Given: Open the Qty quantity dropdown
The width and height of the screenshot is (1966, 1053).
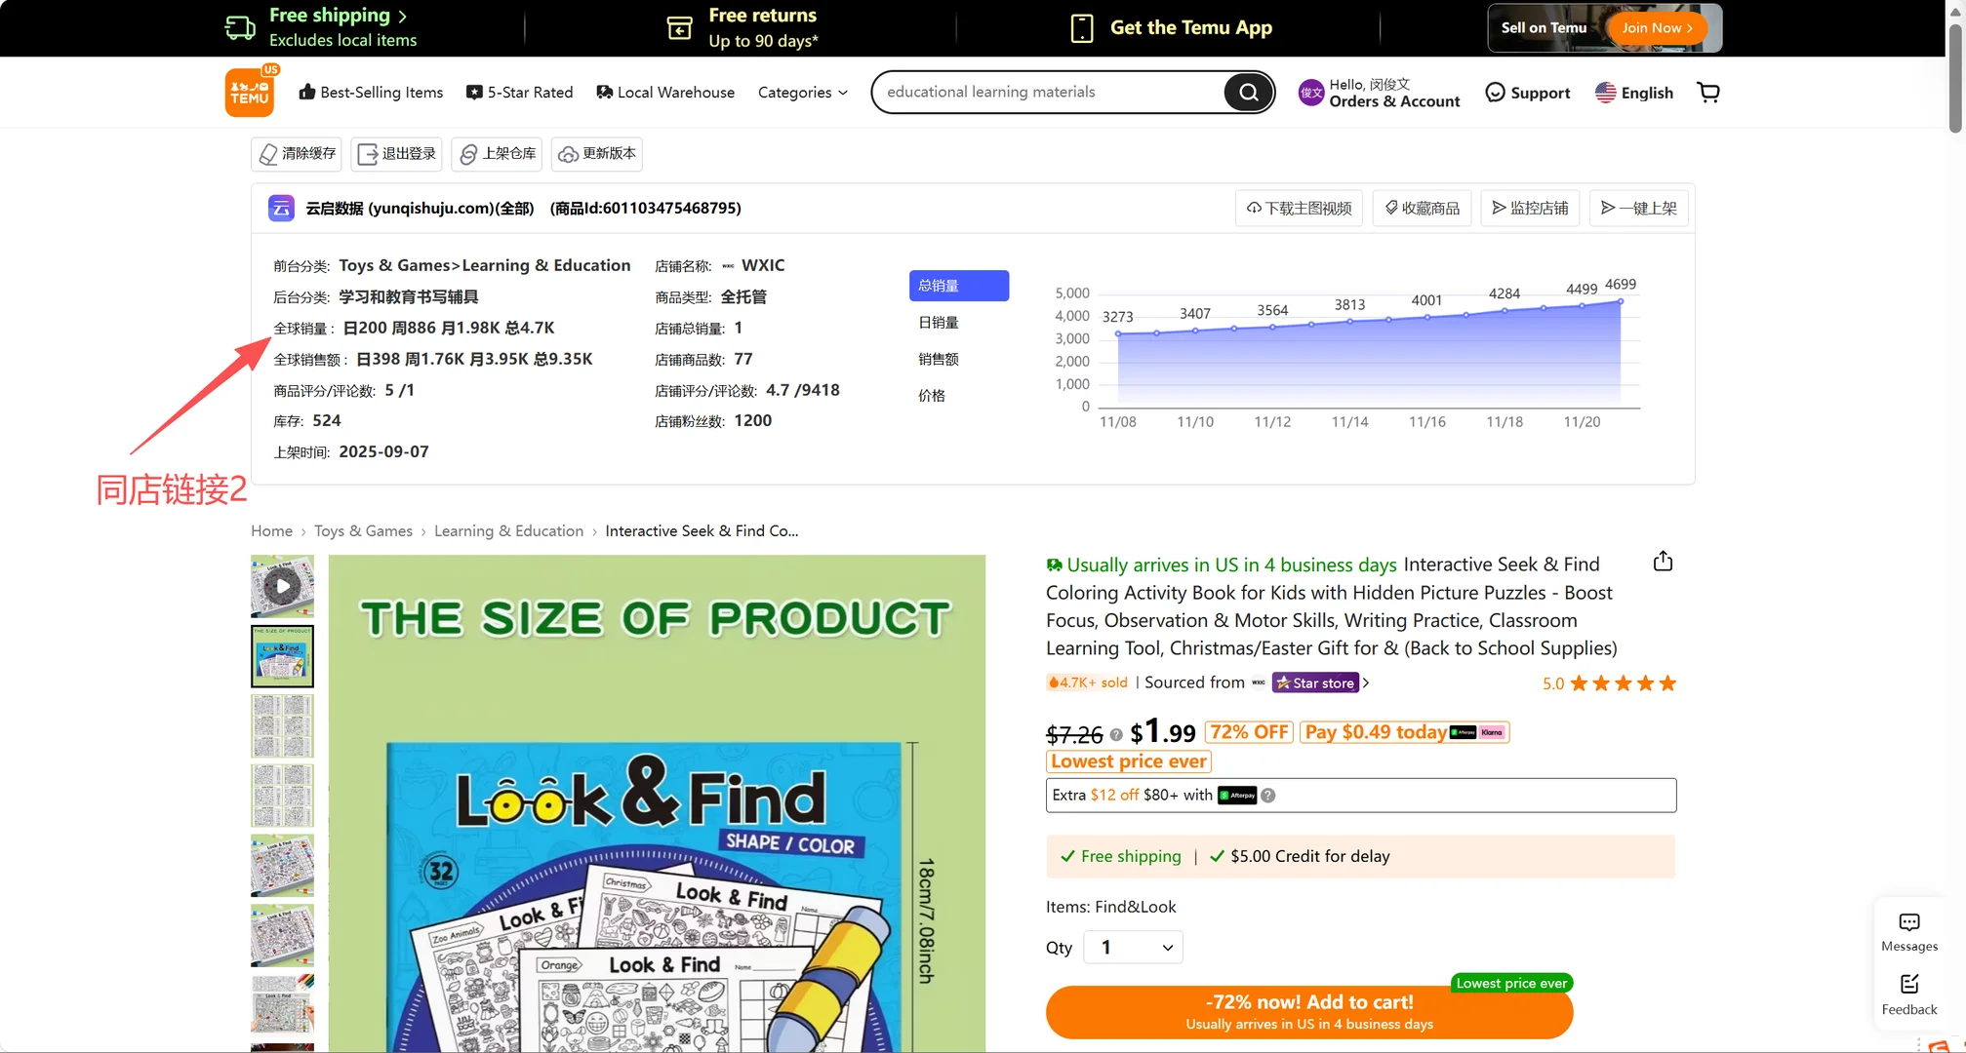Looking at the screenshot, I should [1134, 948].
